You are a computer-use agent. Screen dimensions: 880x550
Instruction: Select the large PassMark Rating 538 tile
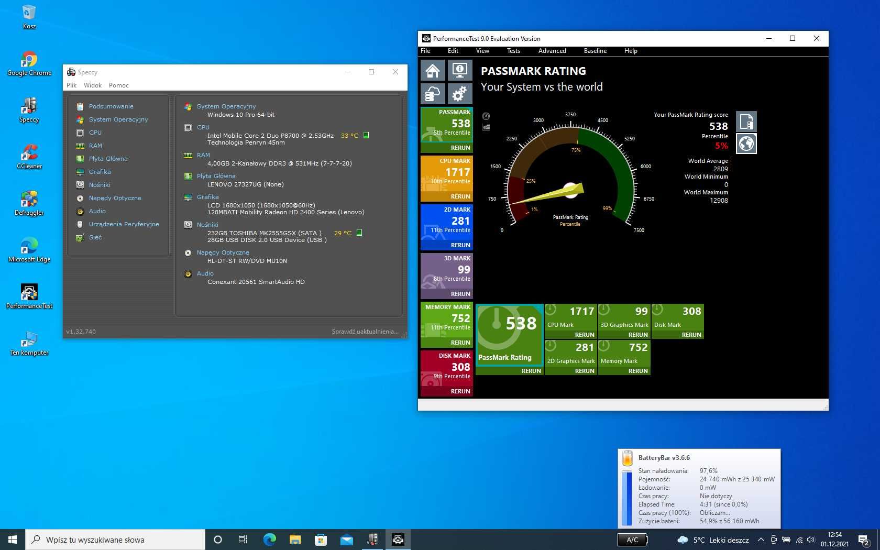click(x=509, y=335)
